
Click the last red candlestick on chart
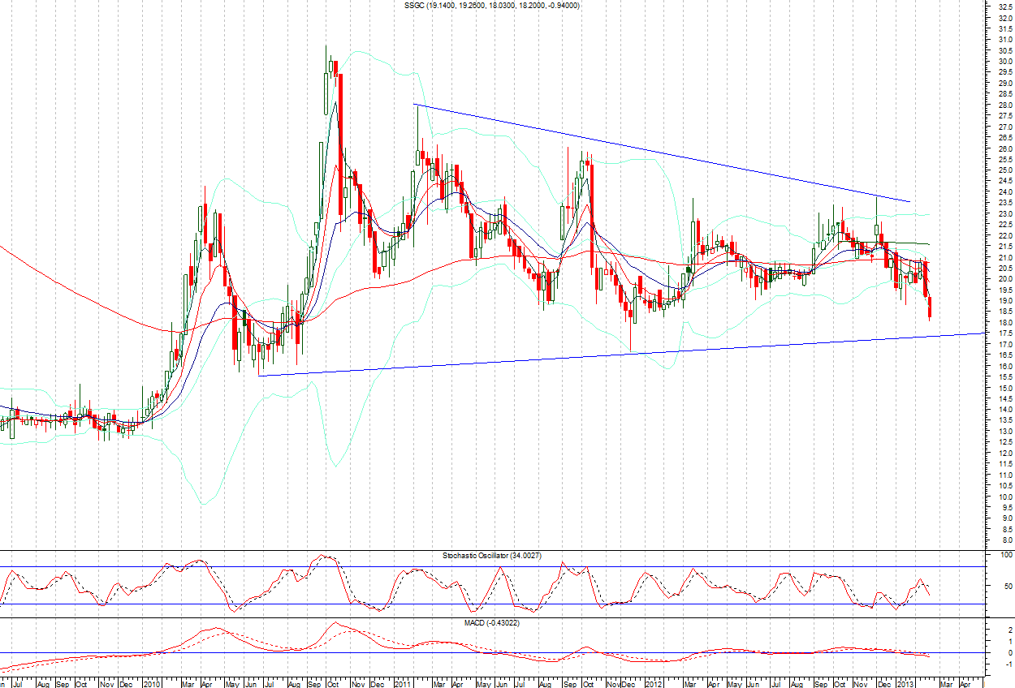tap(931, 308)
